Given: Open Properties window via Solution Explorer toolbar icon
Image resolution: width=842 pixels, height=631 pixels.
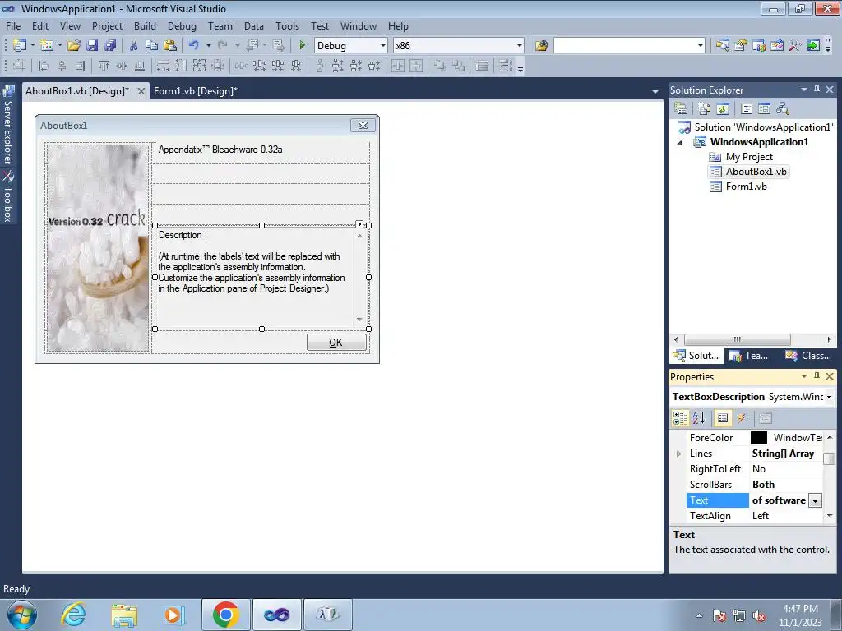Looking at the screenshot, I should tap(681, 109).
